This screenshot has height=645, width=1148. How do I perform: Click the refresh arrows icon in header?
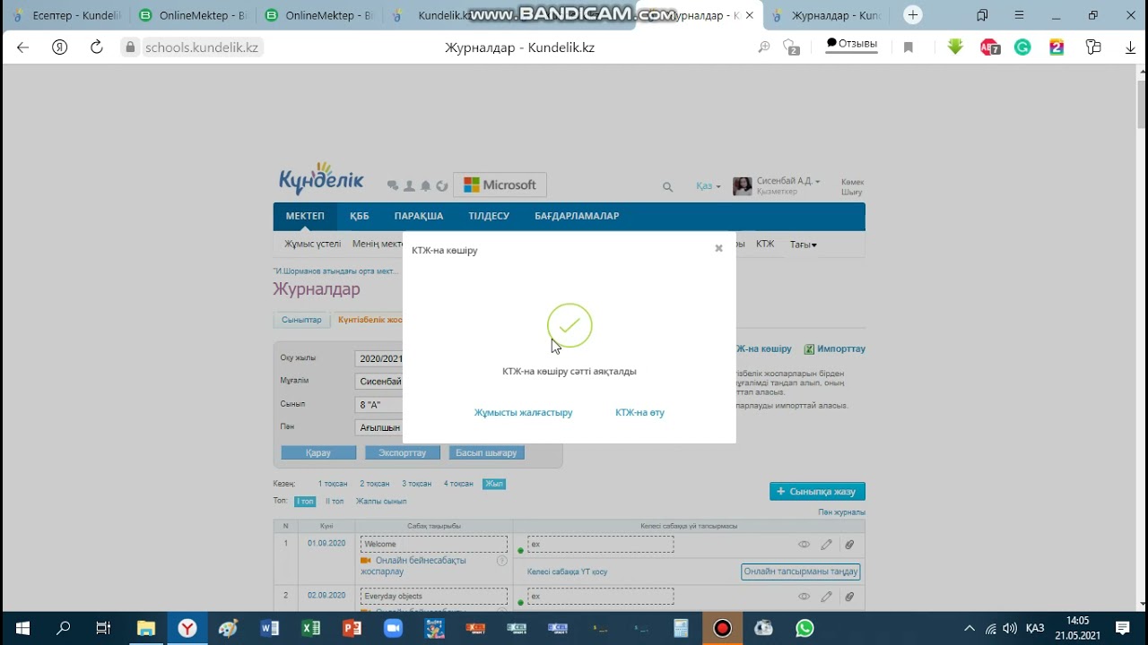coord(441,185)
